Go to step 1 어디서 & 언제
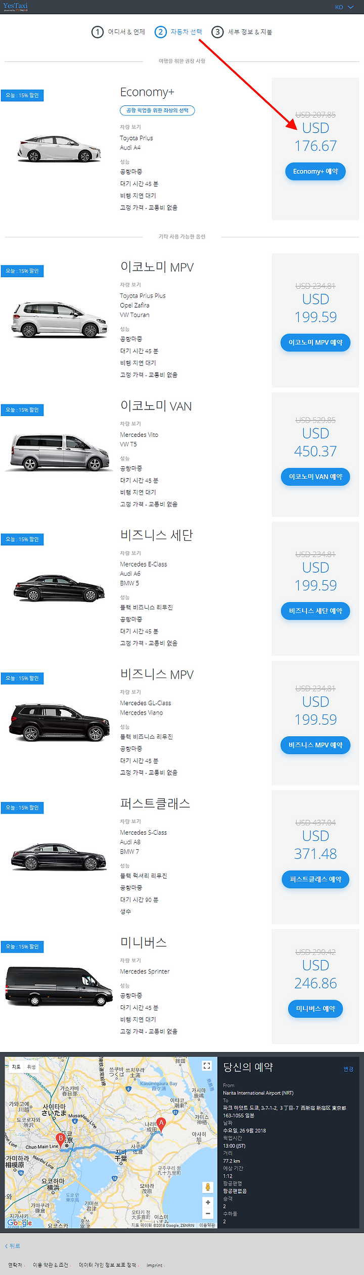 point(118,32)
